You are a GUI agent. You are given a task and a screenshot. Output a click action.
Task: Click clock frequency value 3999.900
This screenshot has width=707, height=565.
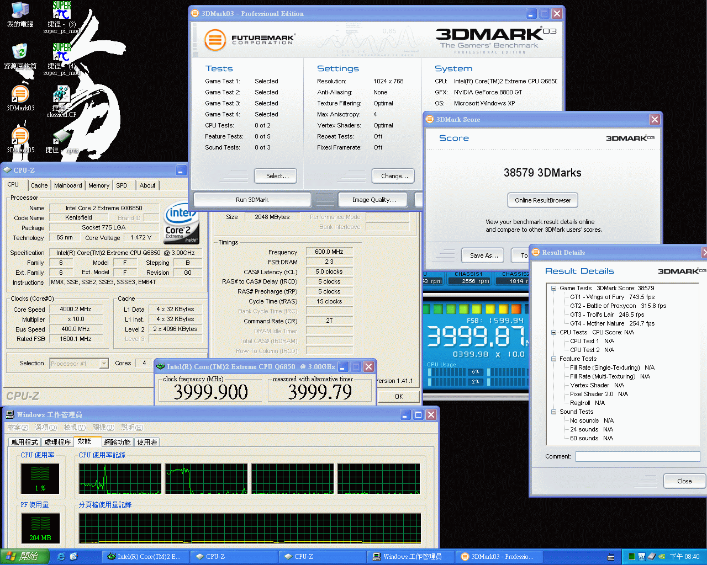(210, 392)
